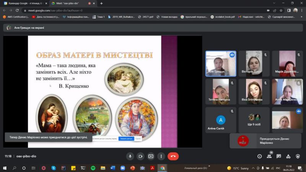Switch the РУС keyboard language indicator

[278, 168]
